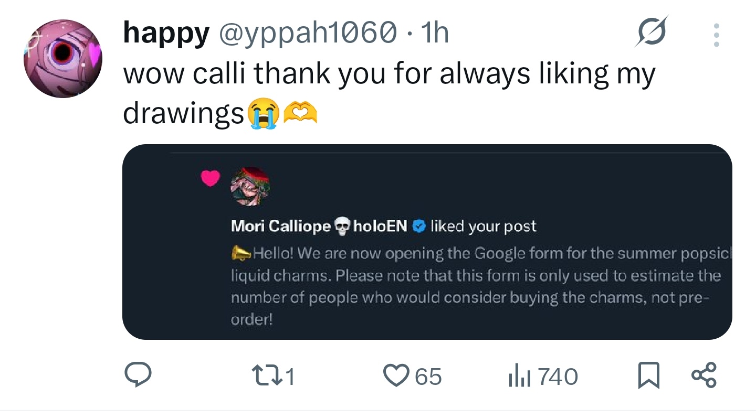Click the 1h timestamp
756x419 pixels.
click(x=435, y=33)
